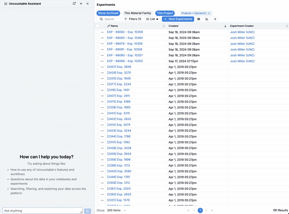The height and width of the screenshot is (214, 289).
Task: Remove the Projects = [dynamic] filter chip
Action: point(209,13)
